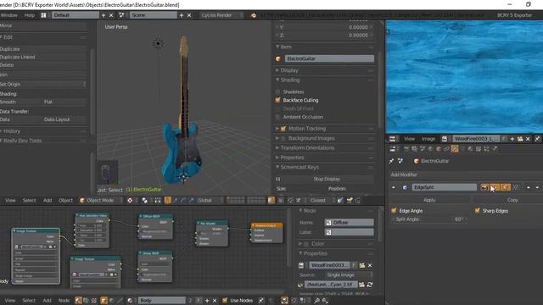Viewport: 543px width, 305px height.
Task: Adjust the Split Angle 60° field
Action: click(x=430, y=219)
